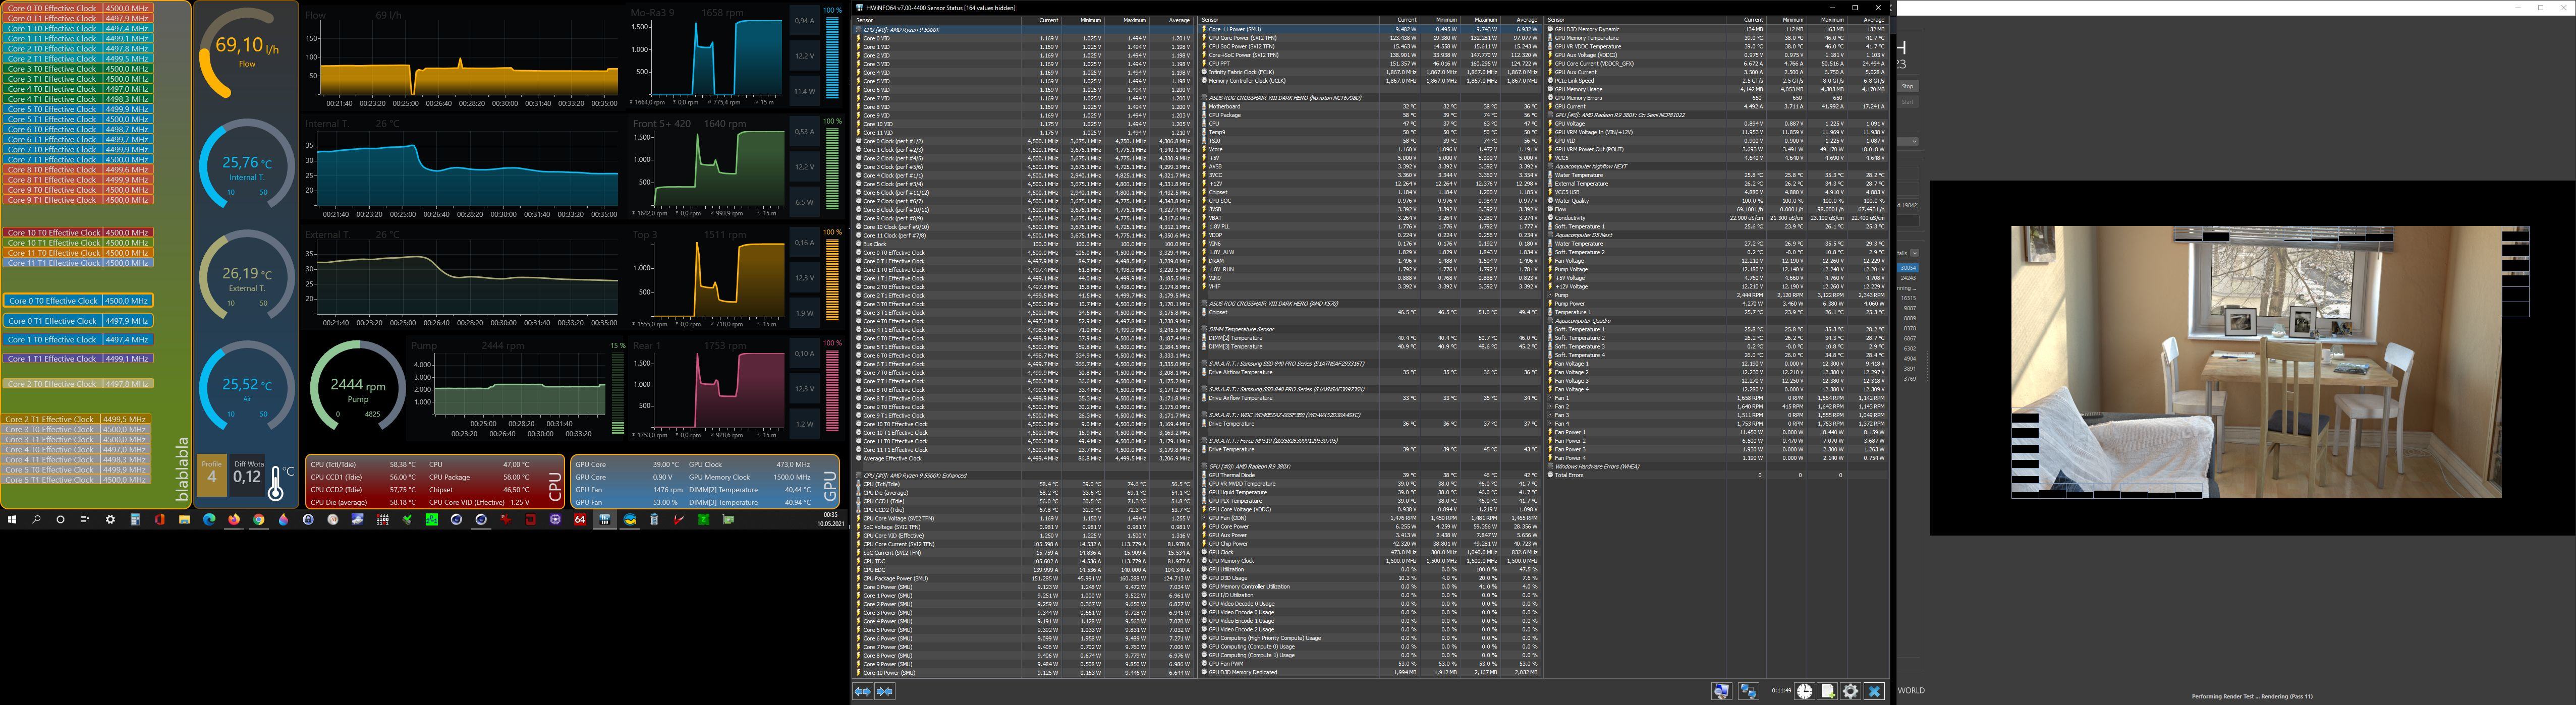
Task: Select the active HWiNFO taskbar icon
Action: [x=605, y=520]
